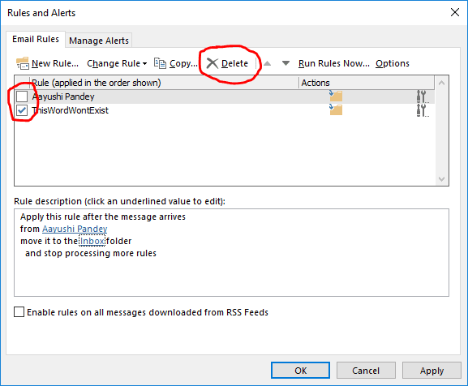Screen dimensions: 468x386
Task: Click folder action icon for ThisWordWontExist rule
Action: pos(336,109)
